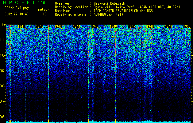Click the 0.6 frequency axis label
Viewport: 193px width, 123px height.
pyautogui.click(x=2, y=117)
